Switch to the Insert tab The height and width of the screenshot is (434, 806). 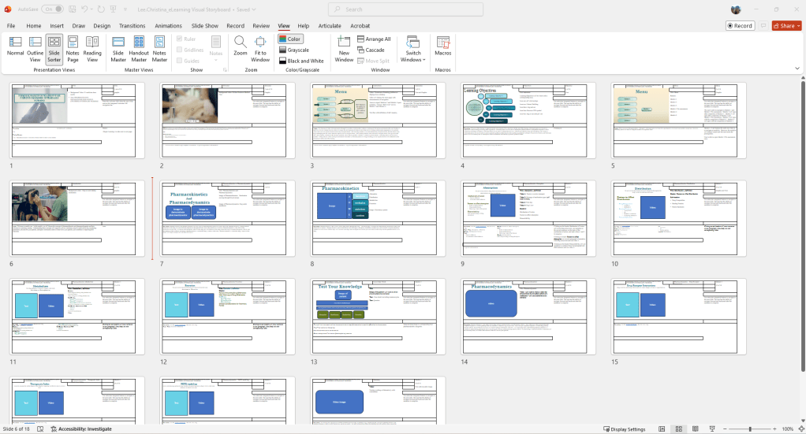[57, 26]
